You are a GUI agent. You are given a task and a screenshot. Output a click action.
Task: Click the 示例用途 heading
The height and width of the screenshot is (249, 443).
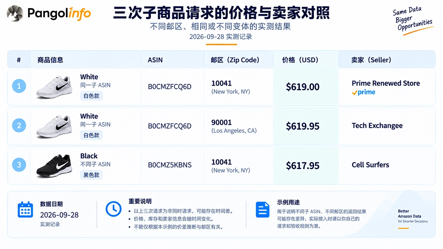288,203
